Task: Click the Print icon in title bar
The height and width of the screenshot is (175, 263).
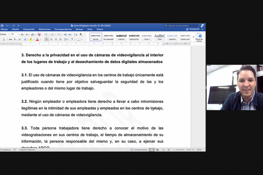Action: point(2,26)
